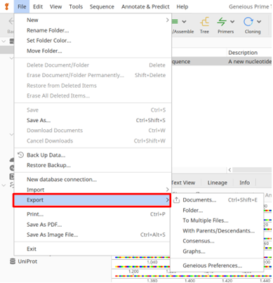
Task: Select Print menu entry
Action: (x=93, y=214)
